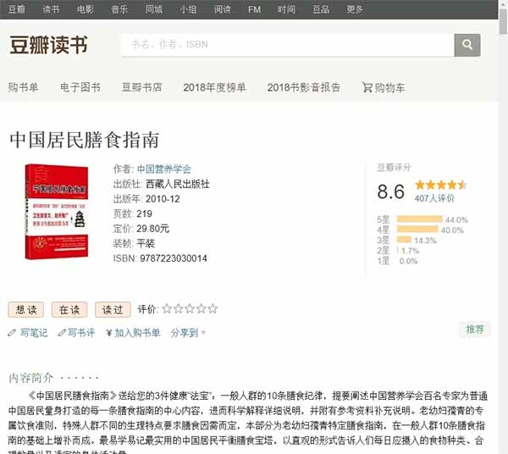Open 阅读 in top navigation
Screen dimensions: 508x454
(223, 9)
